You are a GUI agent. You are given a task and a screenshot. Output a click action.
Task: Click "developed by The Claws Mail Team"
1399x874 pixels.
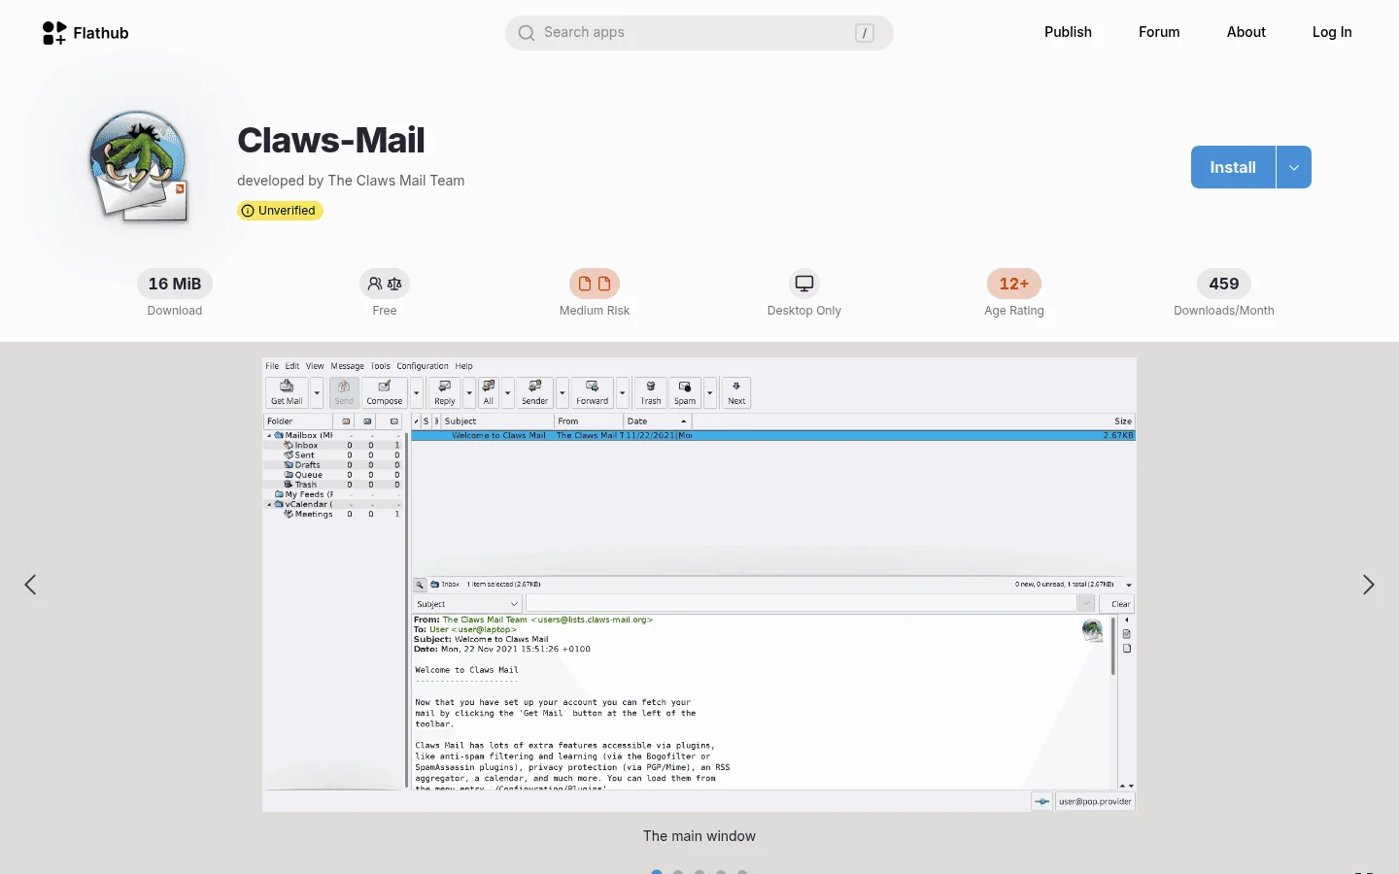point(351,181)
